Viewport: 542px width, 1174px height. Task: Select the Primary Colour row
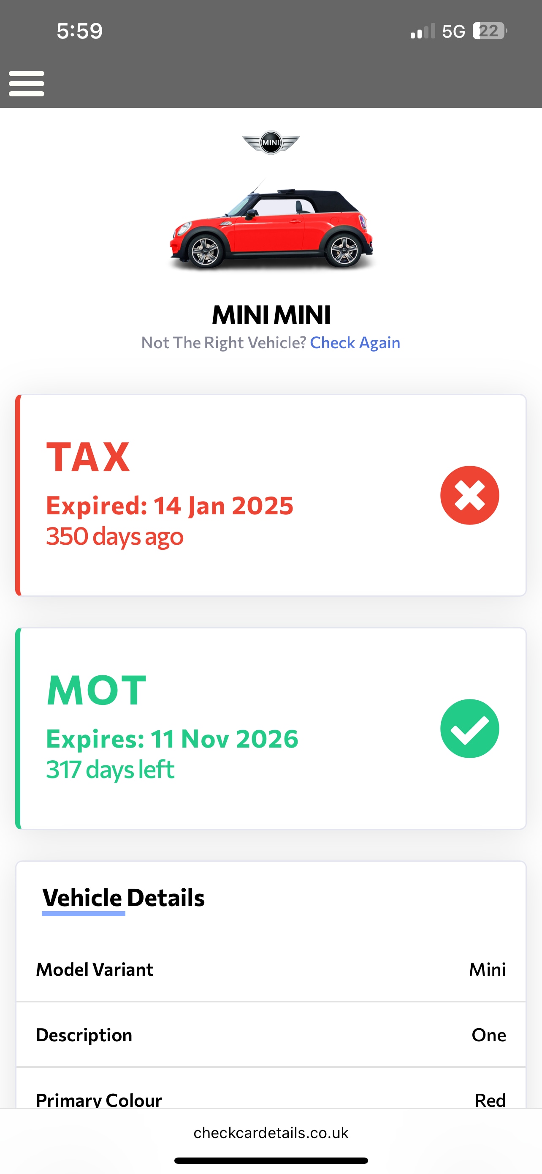point(271,1099)
